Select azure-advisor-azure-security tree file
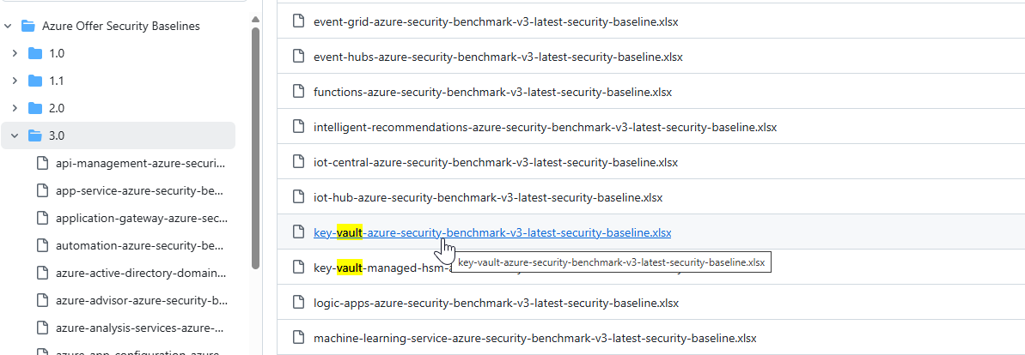Viewport: 1025px width, 355px height. pos(140,300)
